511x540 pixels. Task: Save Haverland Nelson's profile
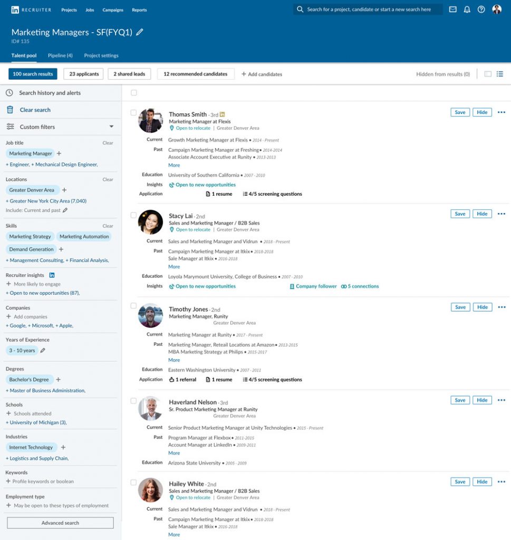pyautogui.click(x=460, y=400)
